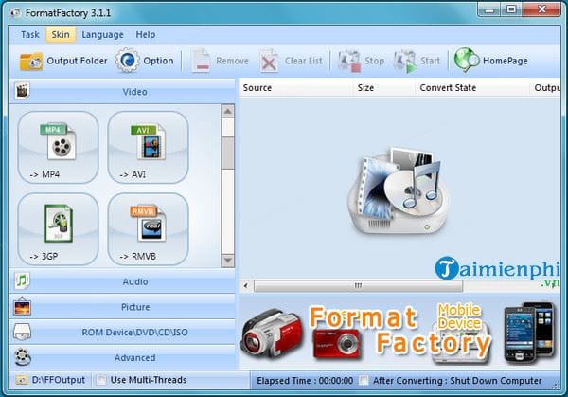This screenshot has width=568, height=397.
Task: Open the Help menu
Action: [146, 35]
